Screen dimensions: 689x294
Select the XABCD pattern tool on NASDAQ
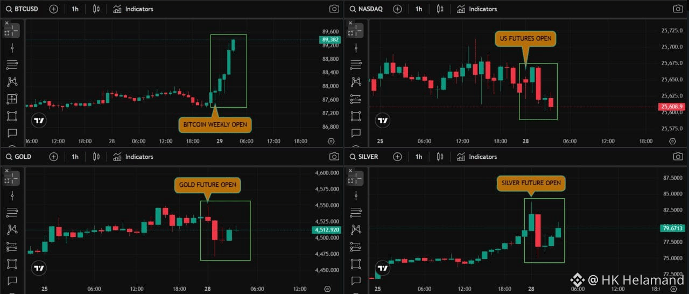(x=355, y=82)
